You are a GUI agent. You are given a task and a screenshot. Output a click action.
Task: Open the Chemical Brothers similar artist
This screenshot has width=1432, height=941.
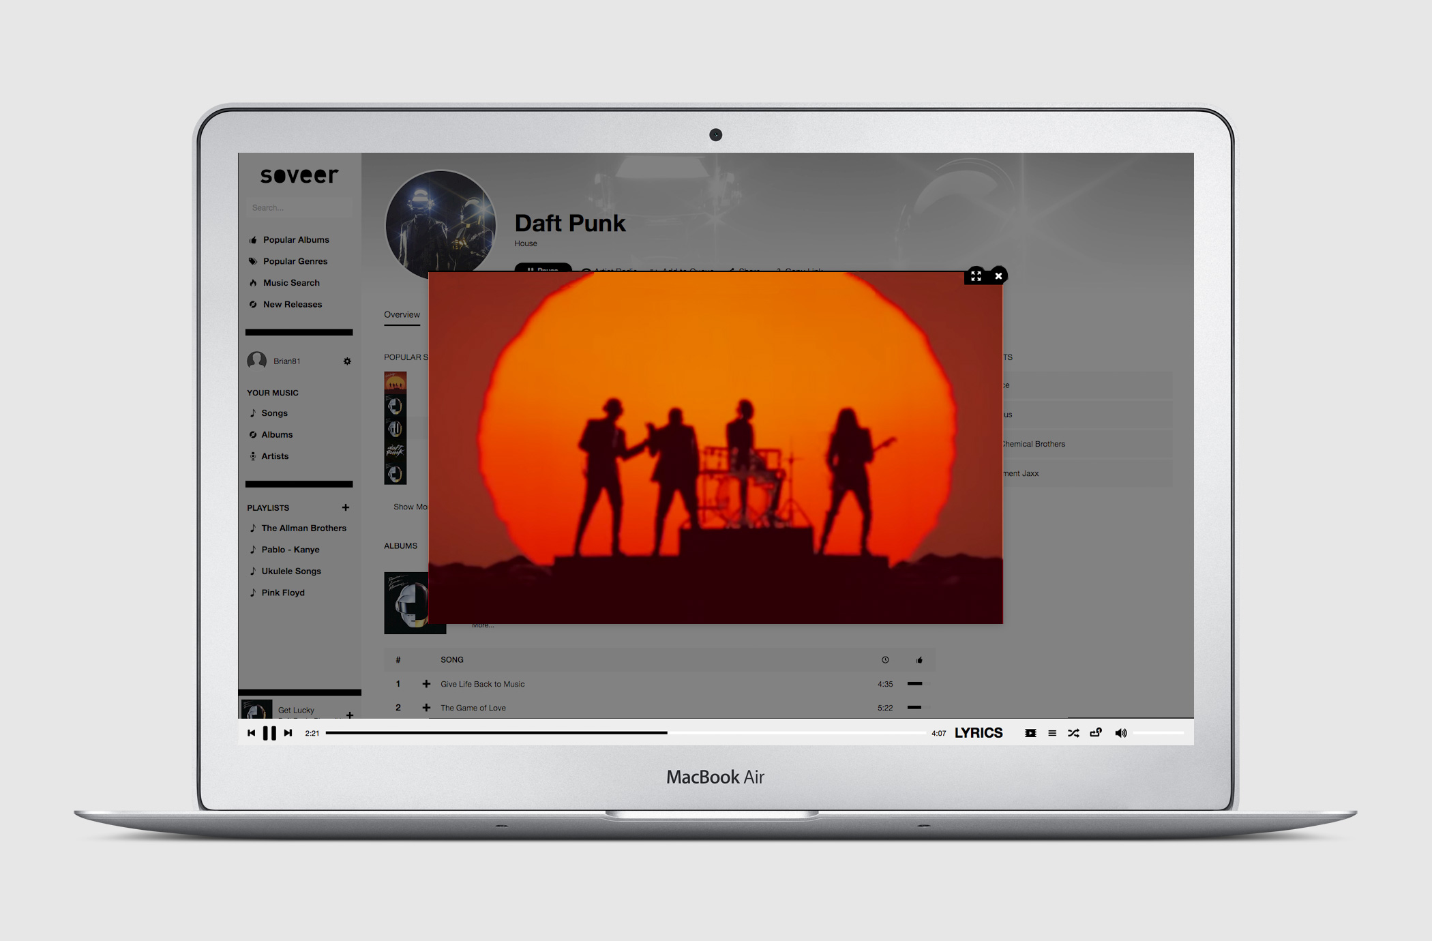tap(1034, 444)
